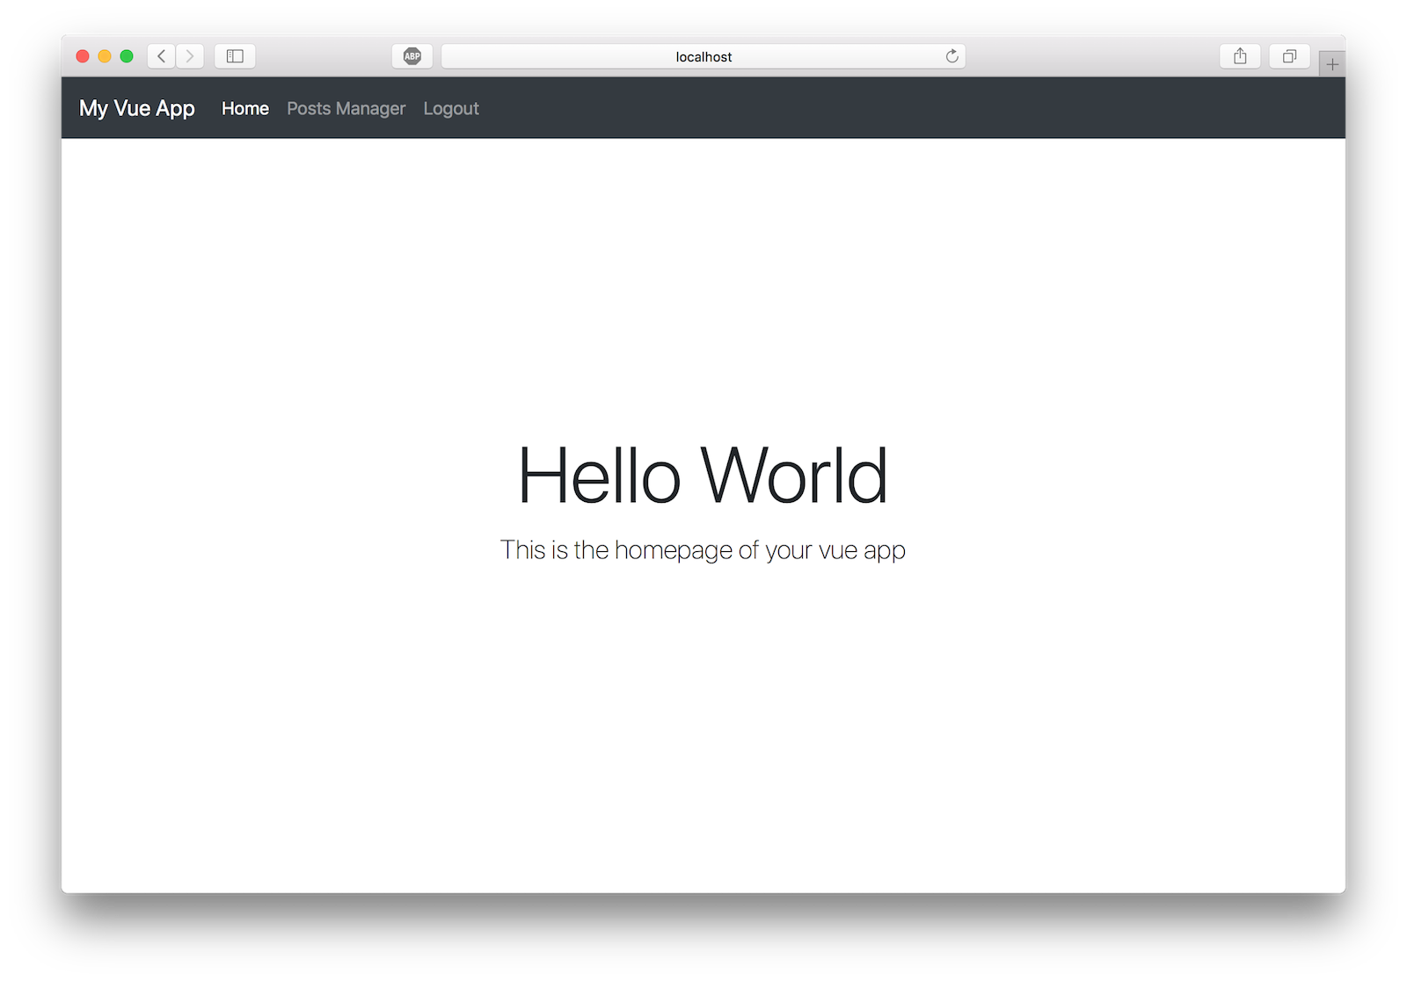Open the Posts Manager page
1407x981 pixels.
click(x=346, y=108)
